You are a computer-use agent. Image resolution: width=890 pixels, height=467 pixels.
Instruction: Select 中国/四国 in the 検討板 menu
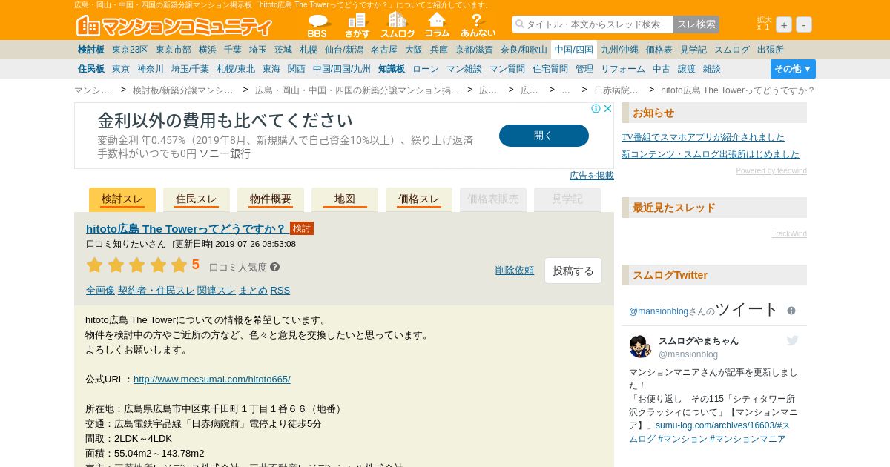click(x=574, y=50)
